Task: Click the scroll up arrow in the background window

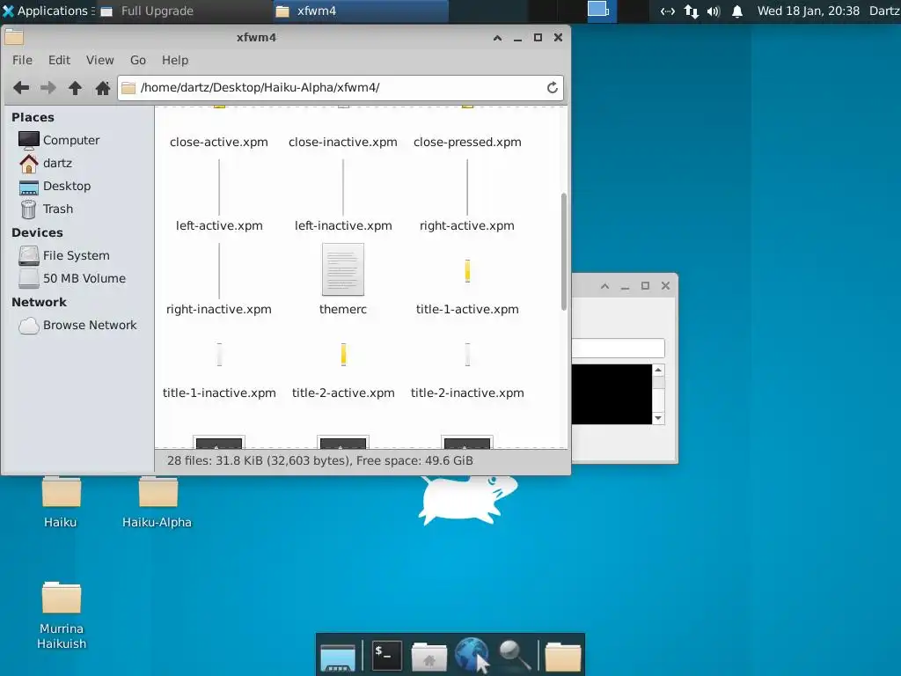Action: coord(658,370)
